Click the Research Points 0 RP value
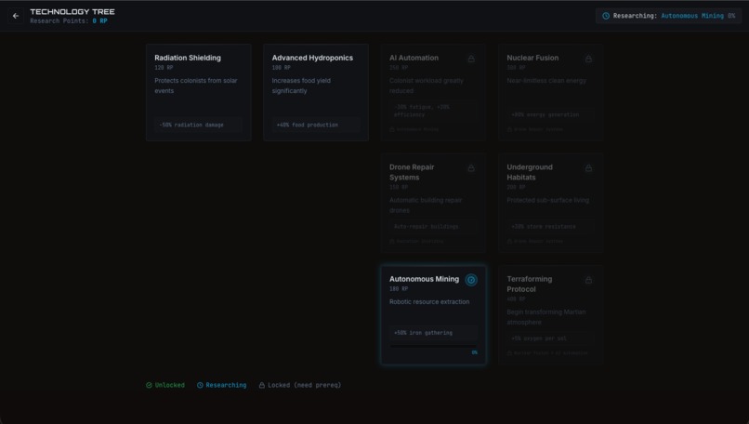This screenshot has height=424, width=749. click(x=99, y=21)
